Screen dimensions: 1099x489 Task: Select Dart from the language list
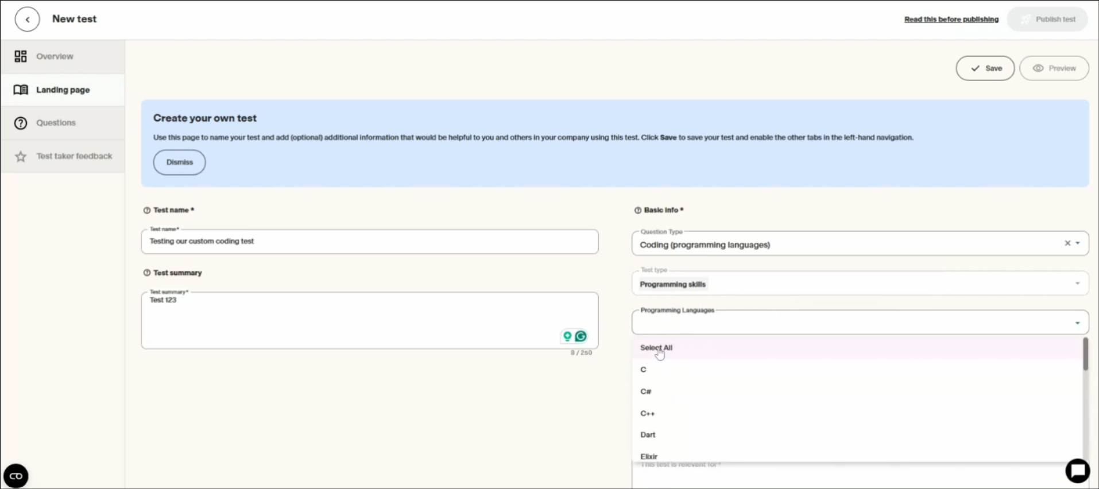coord(648,435)
